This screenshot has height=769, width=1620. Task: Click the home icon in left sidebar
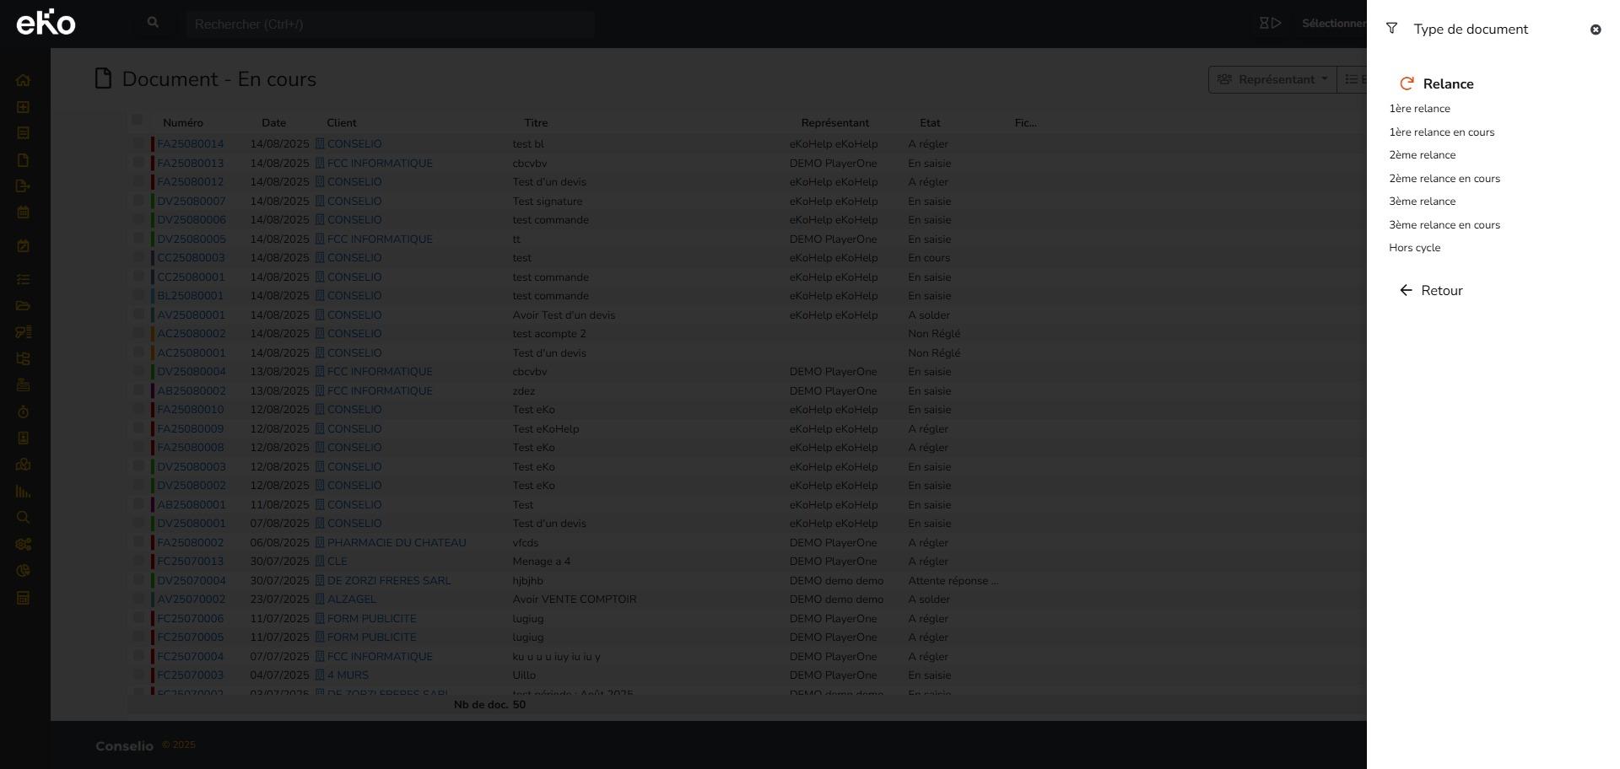(23, 81)
